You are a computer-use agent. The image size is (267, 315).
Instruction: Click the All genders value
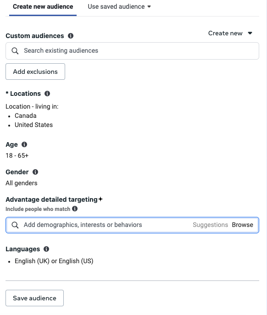(x=22, y=183)
